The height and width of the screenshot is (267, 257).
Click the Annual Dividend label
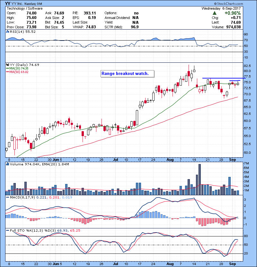(x=117, y=18)
